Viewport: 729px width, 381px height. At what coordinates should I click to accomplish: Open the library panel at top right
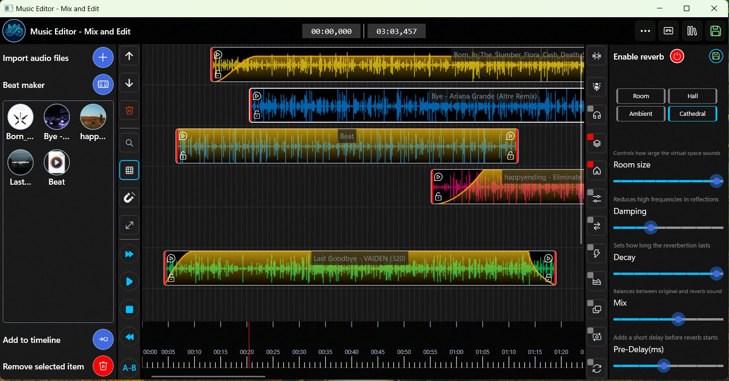tap(693, 31)
